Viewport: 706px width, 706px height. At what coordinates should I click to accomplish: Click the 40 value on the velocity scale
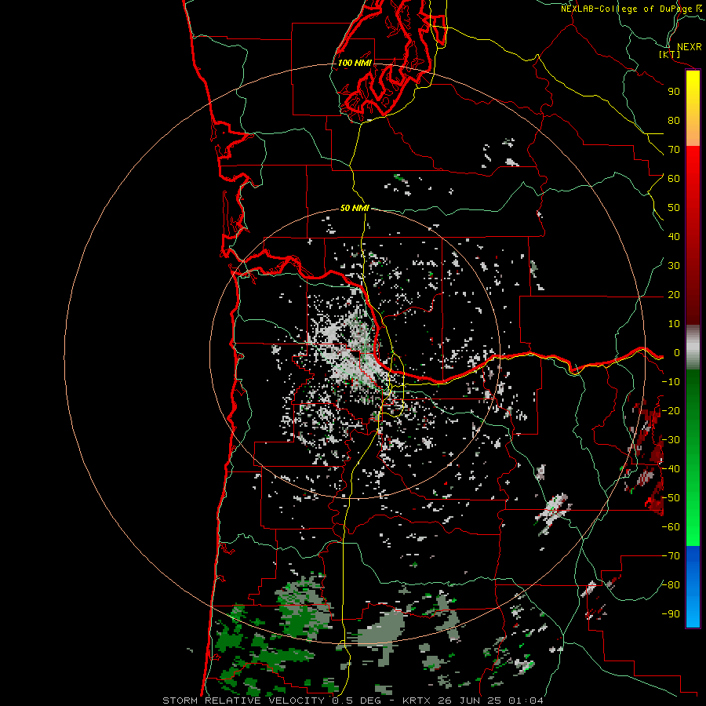(x=674, y=237)
